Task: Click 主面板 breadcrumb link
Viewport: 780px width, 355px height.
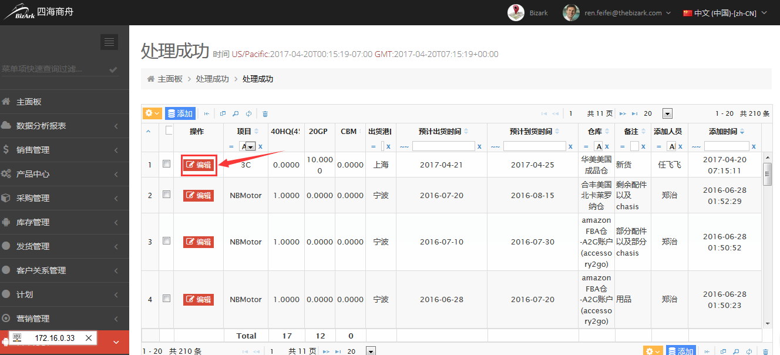Action: coord(170,79)
